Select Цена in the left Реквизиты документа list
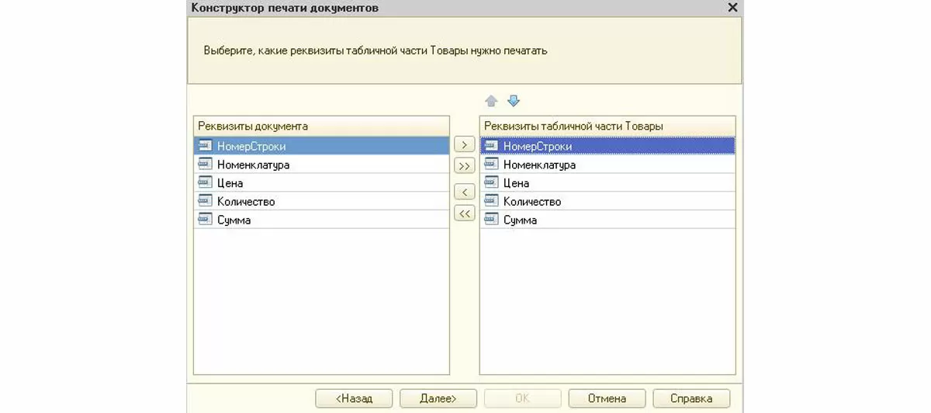The height and width of the screenshot is (413, 931). (230, 183)
